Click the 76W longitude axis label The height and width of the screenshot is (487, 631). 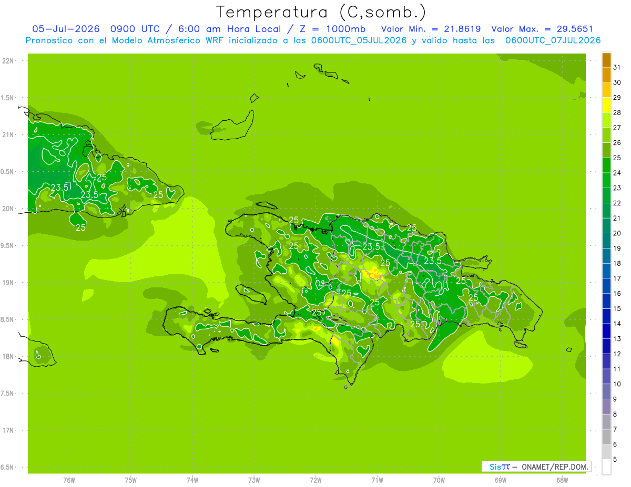(69, 480)
